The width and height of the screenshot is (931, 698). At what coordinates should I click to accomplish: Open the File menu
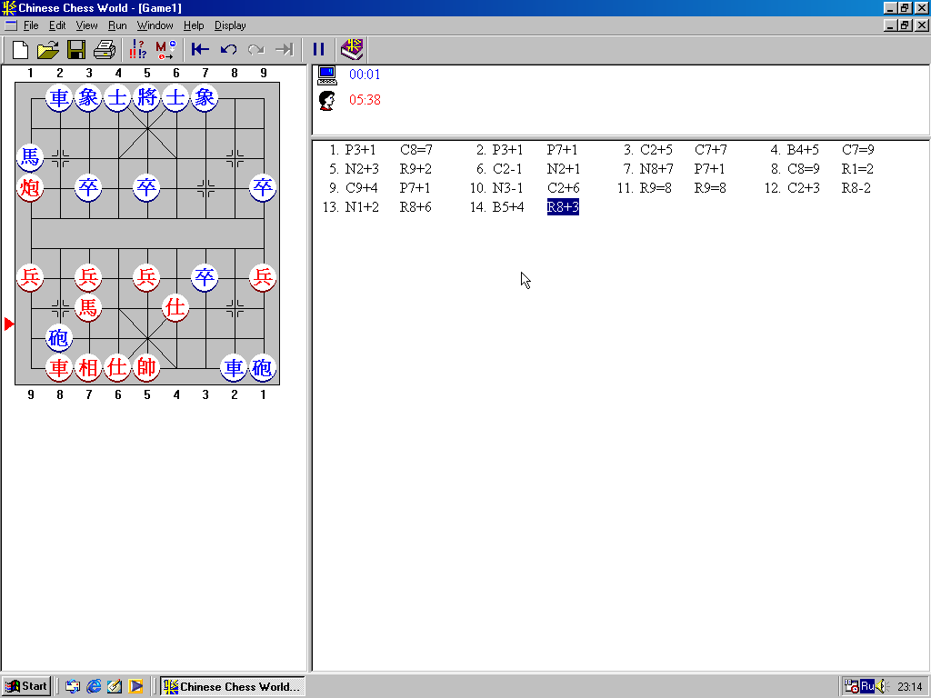pyautogui.click(x=31, y=25)
